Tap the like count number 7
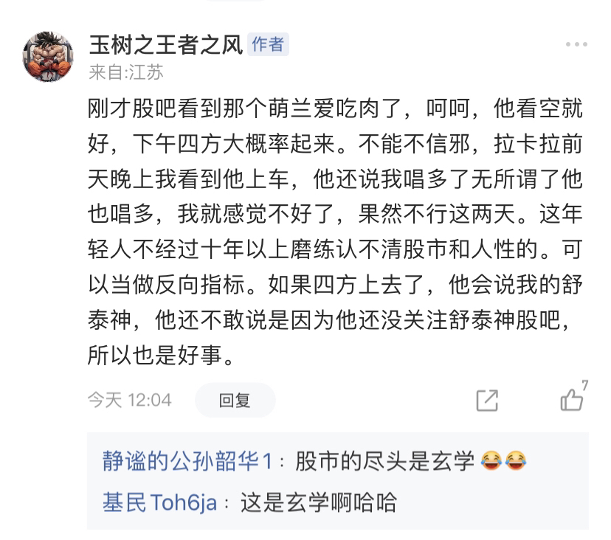611x540 pixels. coord(584,385)
